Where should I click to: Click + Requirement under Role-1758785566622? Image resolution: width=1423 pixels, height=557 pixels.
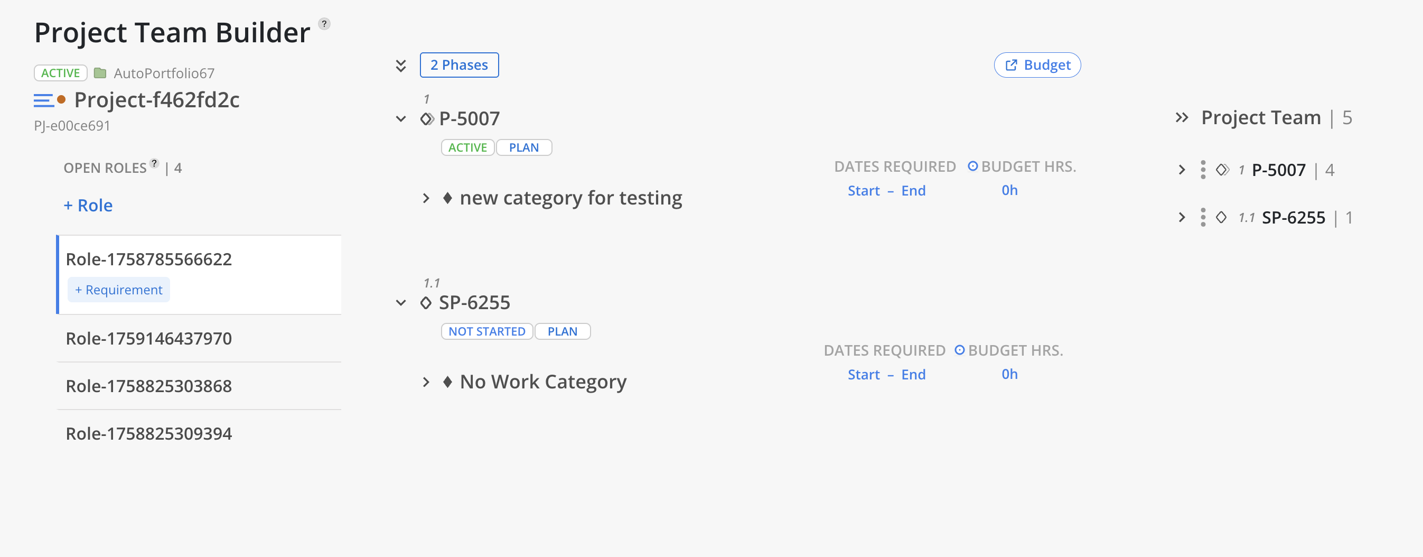click(119, 290)
